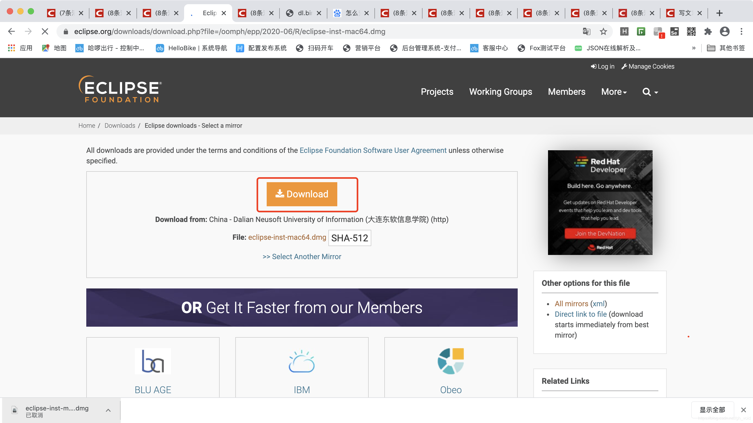Click the Select Another Mirror link
This screenshot has width=753, height=423.
(x=302, y=256)
